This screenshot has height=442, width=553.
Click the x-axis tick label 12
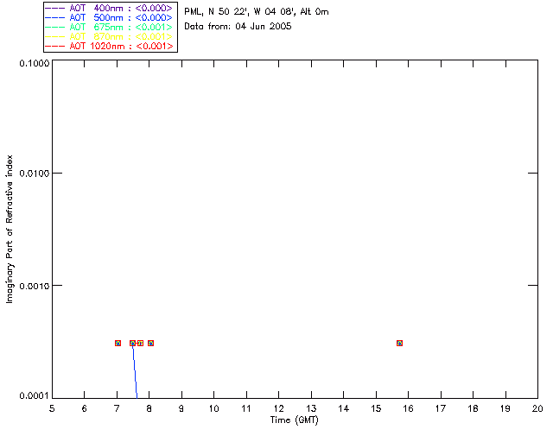(x=278, y=408)
